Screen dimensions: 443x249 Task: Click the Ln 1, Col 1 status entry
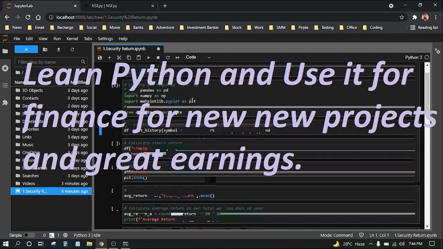point(379,235)
